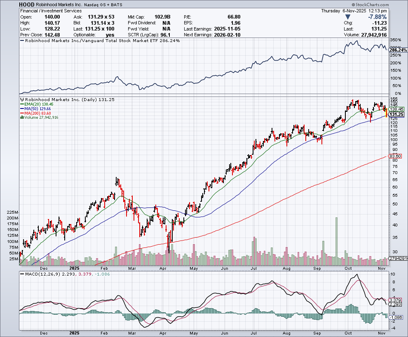Screen dimensions: 408x337
Task: Click the red 83.60 MA(200) price tag
Action: click(395, 156)
